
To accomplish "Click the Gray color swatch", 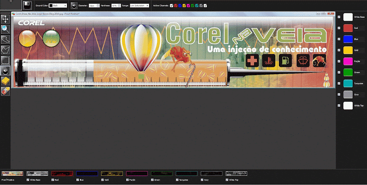I will coord(348,94).
